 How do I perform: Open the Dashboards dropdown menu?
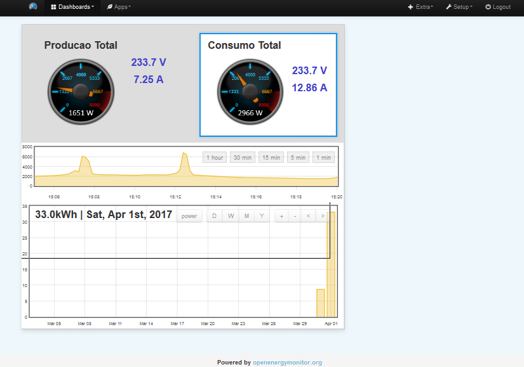tap(72, 7)
